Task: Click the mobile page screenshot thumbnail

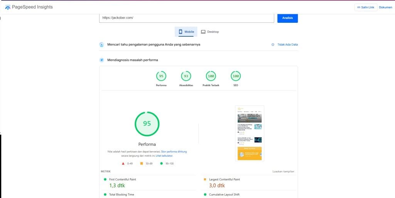Action: point(250,133)
